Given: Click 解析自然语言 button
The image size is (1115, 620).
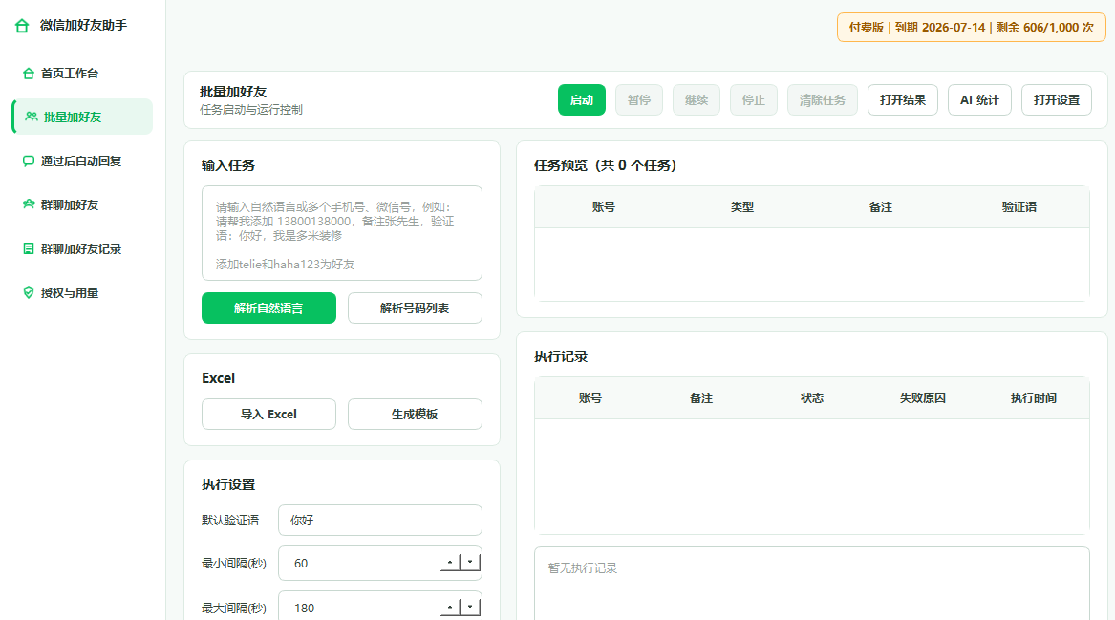Looking at the screenshot, I should (268, 308).
